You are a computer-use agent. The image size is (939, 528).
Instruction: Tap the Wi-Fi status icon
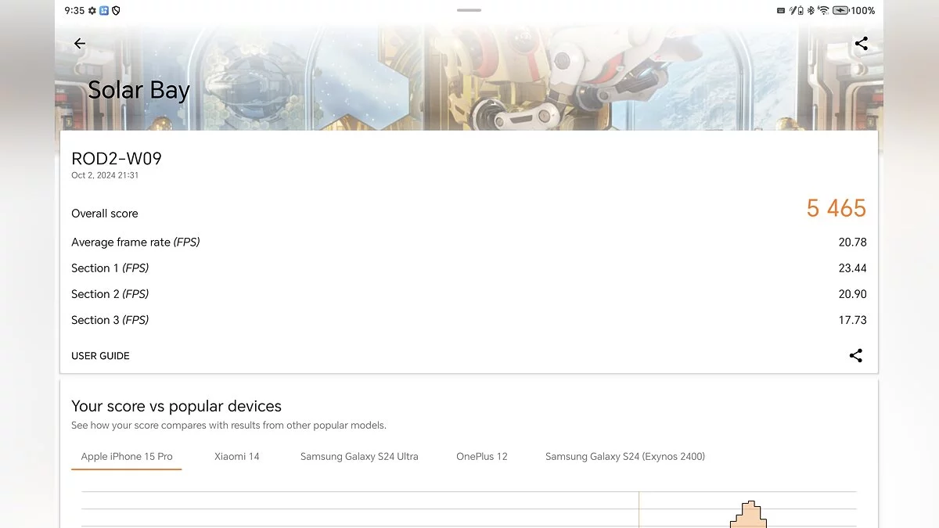(823, 11)
